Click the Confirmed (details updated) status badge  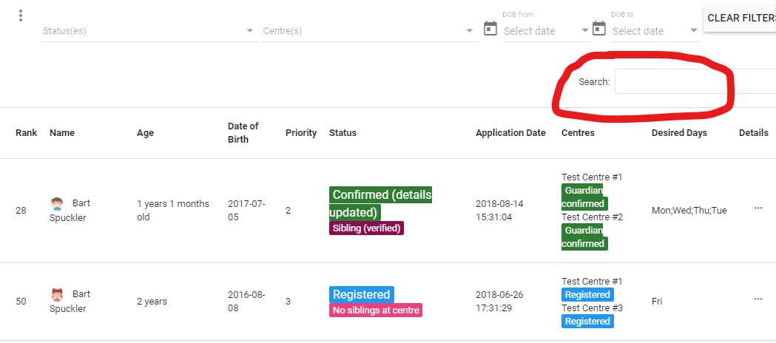click(380, 203)
